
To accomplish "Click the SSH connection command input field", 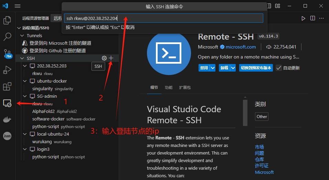I will [x=164, y=18].
